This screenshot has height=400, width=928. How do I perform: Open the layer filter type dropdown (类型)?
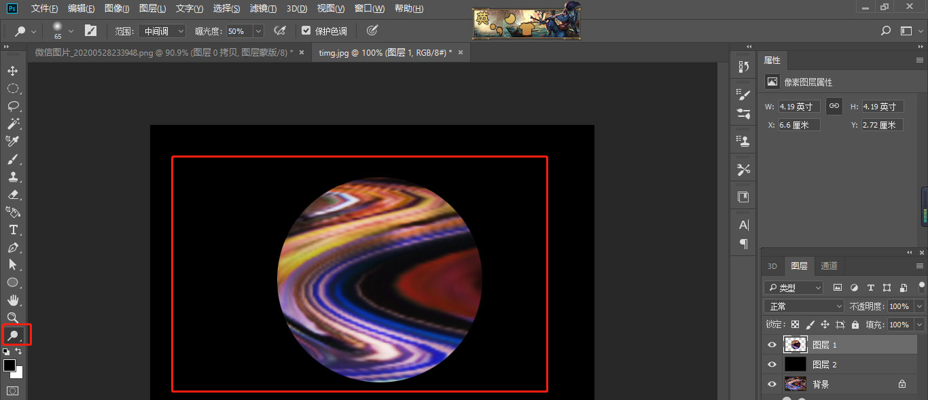[793, 287]
